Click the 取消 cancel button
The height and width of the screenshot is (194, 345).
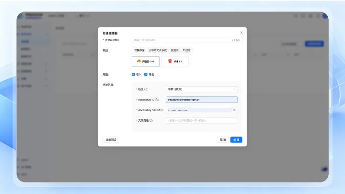point(223,140)
